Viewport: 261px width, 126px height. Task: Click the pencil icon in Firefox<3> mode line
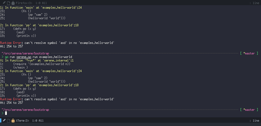click(4, 3)
